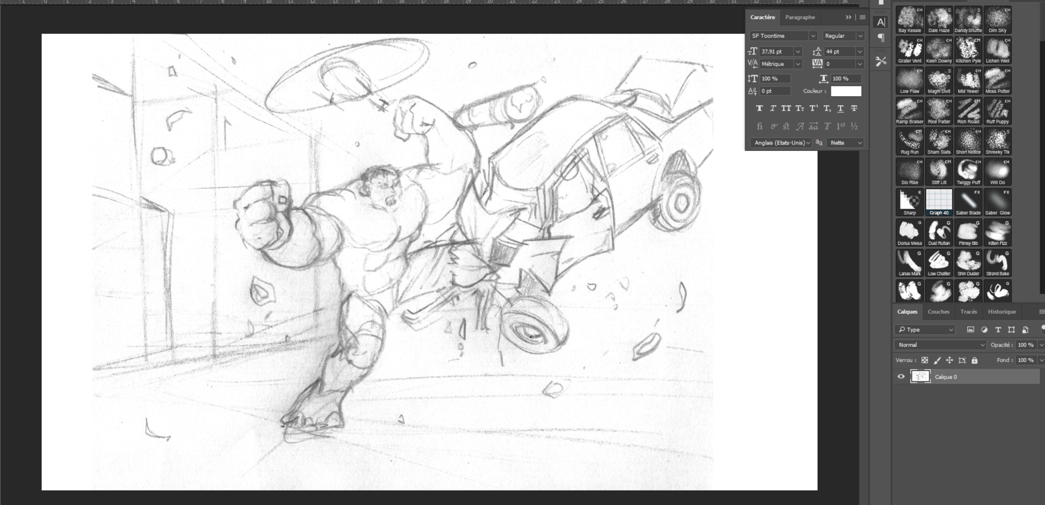This screenshot has height=505, width=1045.
Task: Select the Graph 40 brush preset
Action: click(x=939, y=203)
